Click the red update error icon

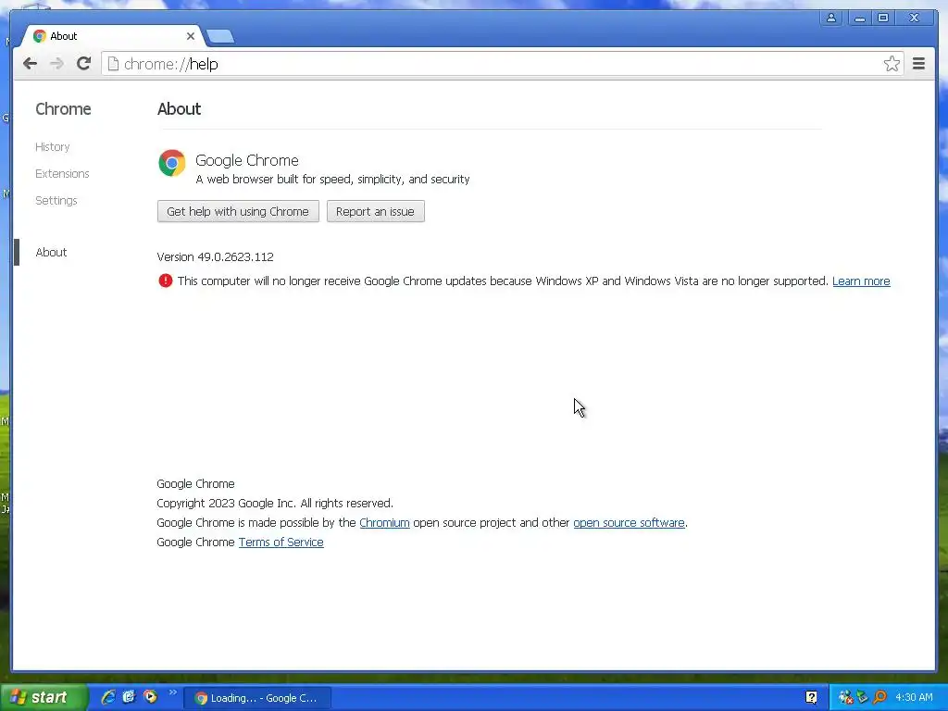click(x=165, y=281)
